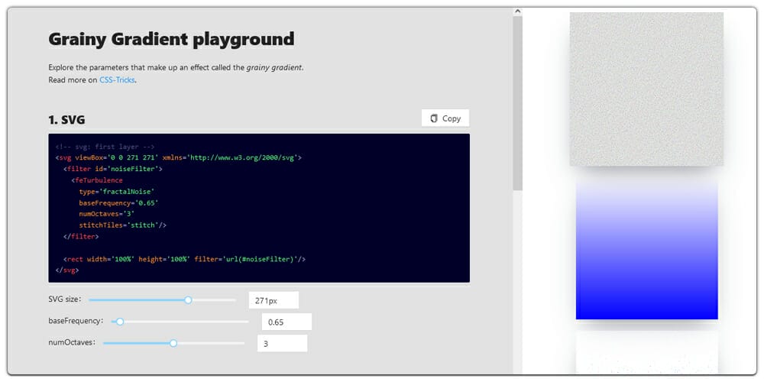Screen dimensions: 764x382
Task: Click the rect element line in the code
Action: (x=184, y=259)
